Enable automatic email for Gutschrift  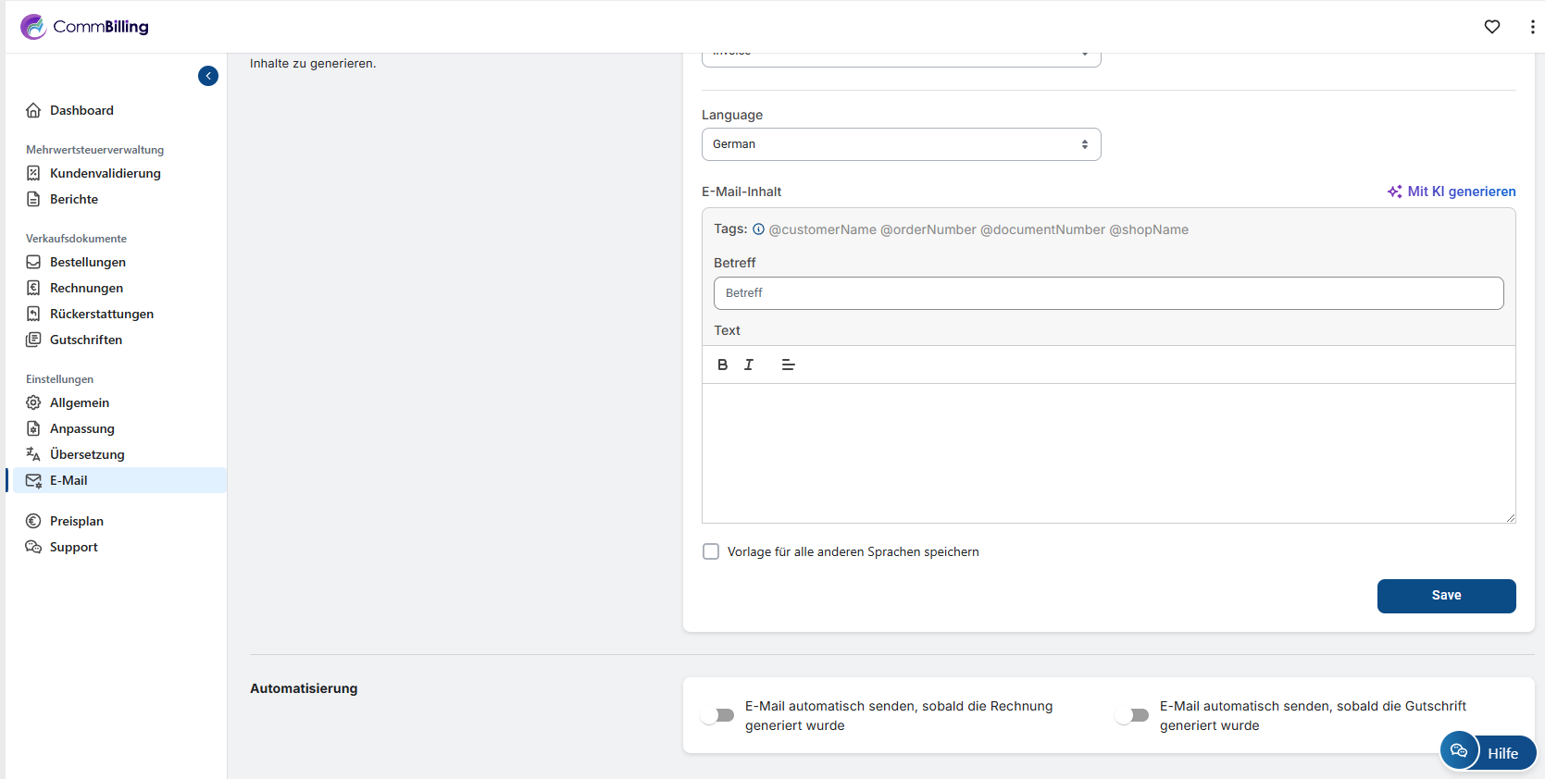tap(1133, 715)
